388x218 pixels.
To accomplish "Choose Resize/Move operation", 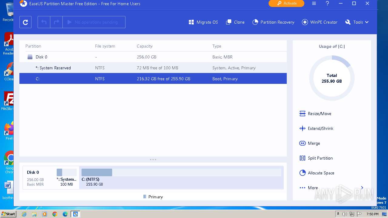I will [315, 114].
